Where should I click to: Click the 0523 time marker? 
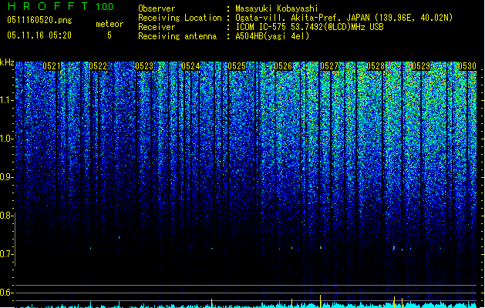coord(144,66)
